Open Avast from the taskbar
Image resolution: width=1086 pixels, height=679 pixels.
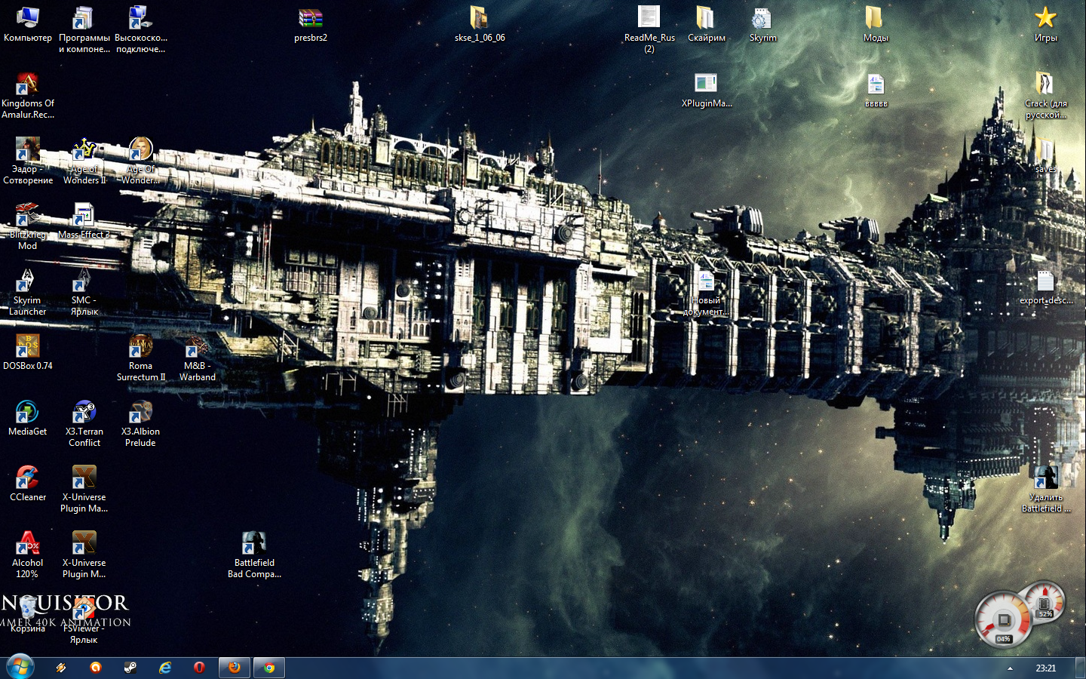(x=96, y=668)
